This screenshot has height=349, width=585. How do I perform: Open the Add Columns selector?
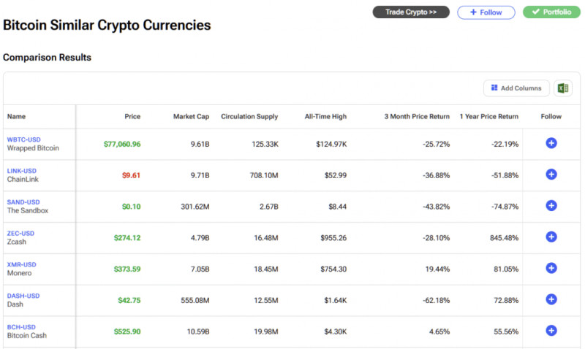(x=516, y=88)
